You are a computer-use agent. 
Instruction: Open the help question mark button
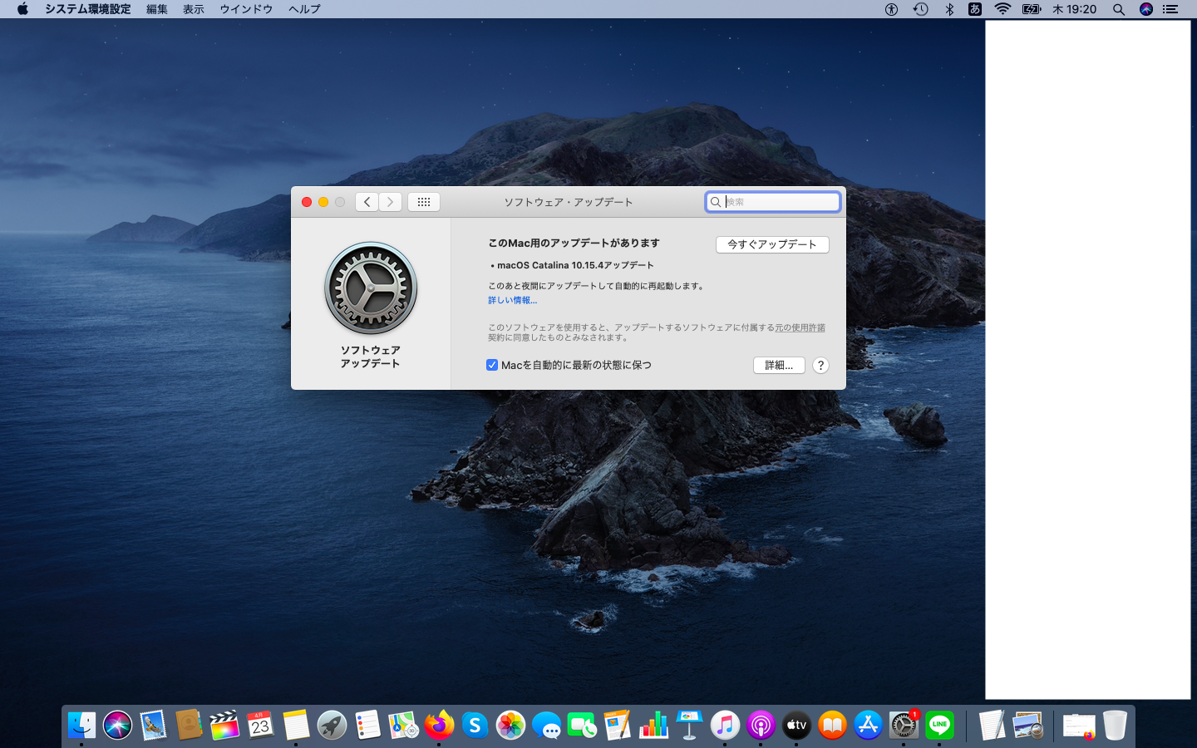[820, 366]
